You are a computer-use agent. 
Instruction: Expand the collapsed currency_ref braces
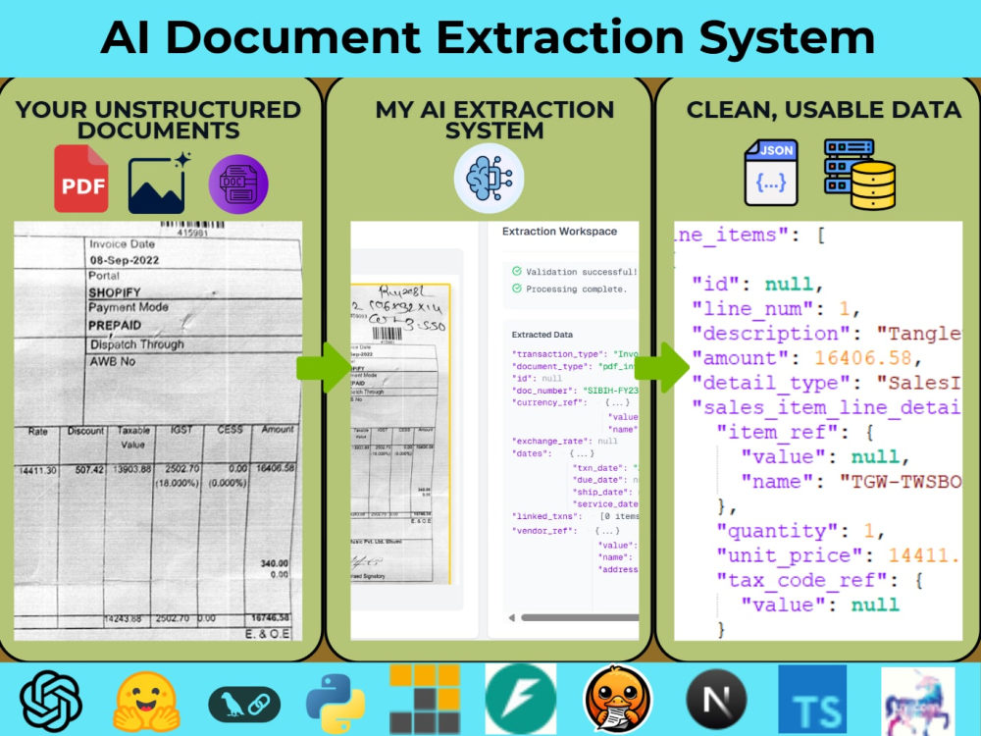pos(617,402)
